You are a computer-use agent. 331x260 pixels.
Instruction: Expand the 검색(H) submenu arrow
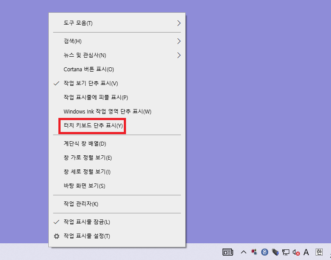pyautogui.click(x=179, y=41)
